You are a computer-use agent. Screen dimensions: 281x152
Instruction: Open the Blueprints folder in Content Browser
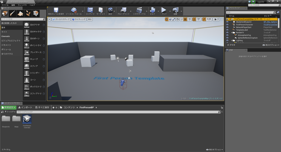coord(6,119)
